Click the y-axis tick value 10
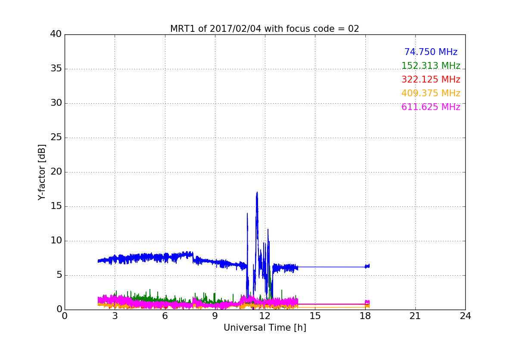Image resolution: width=517 pixels, height=344 pixels. coord(56,241)
